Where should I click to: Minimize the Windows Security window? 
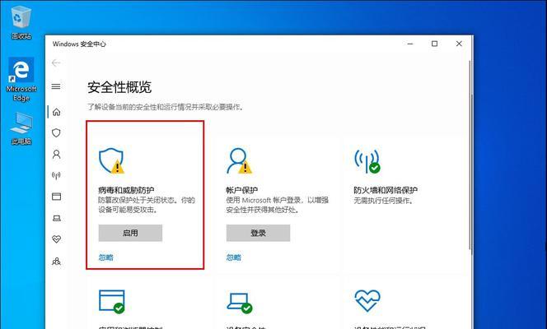coord(410,44)
